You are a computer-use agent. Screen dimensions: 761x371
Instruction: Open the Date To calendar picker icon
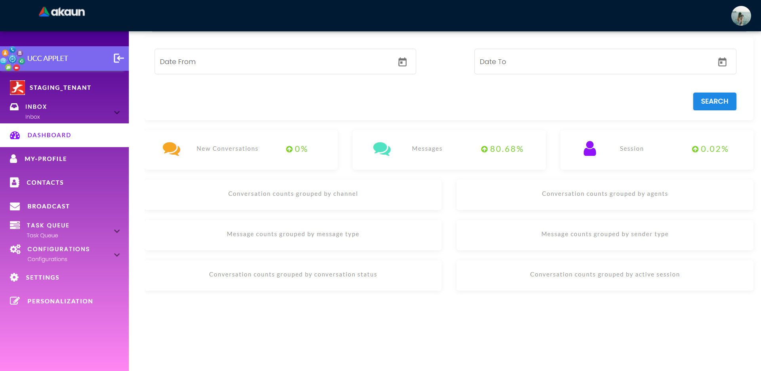(722, 62)
